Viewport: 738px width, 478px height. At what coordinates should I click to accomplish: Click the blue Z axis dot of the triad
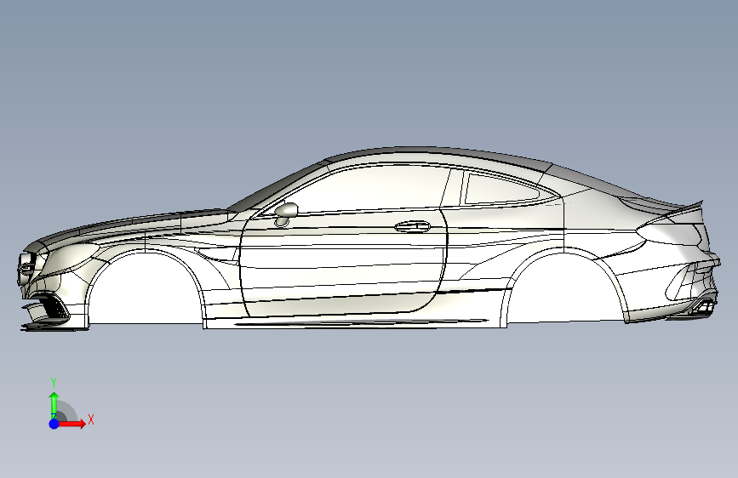pos(54,424)
